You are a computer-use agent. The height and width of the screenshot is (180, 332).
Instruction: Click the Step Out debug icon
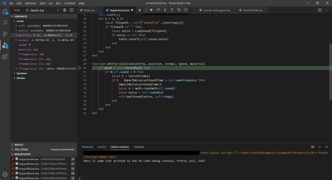(x=172, y=10)
